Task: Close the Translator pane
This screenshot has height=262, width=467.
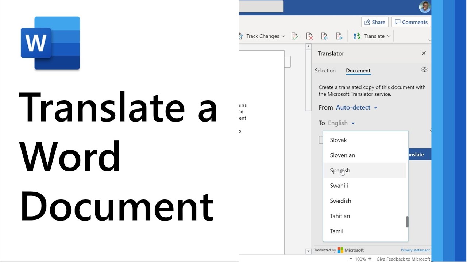Action: pyautogui.click(x=424, y=53)
